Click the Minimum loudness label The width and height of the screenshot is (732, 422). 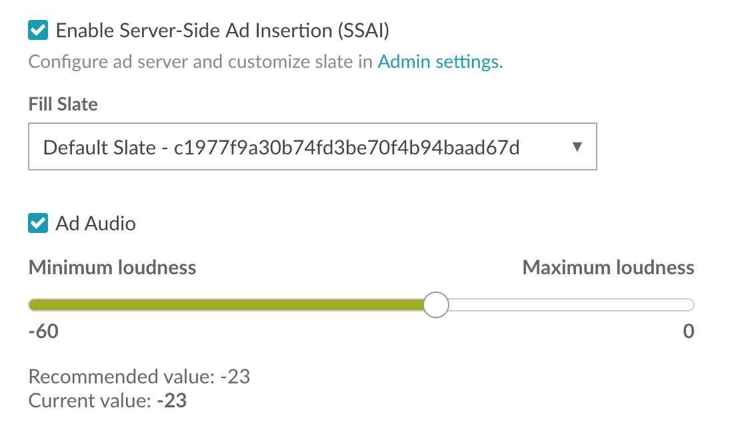[x=112, y=268]
